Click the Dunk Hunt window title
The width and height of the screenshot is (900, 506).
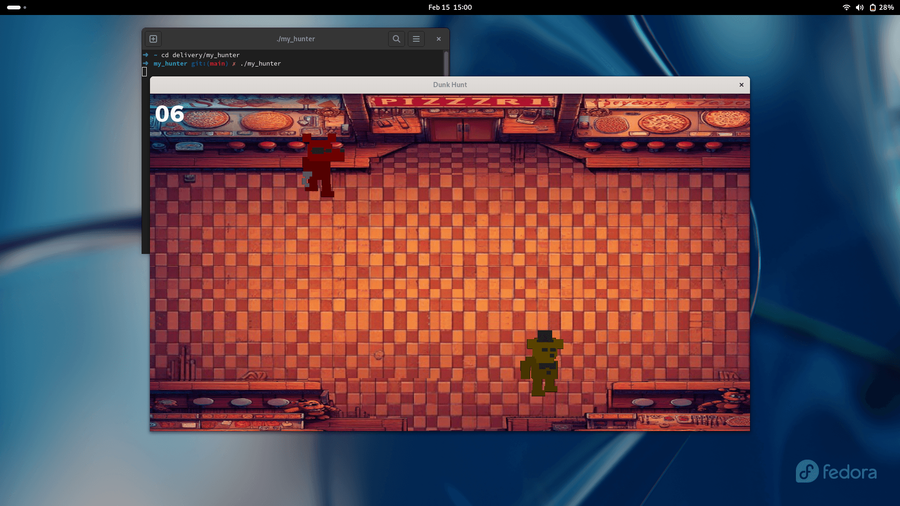click(x=450, y=85)
